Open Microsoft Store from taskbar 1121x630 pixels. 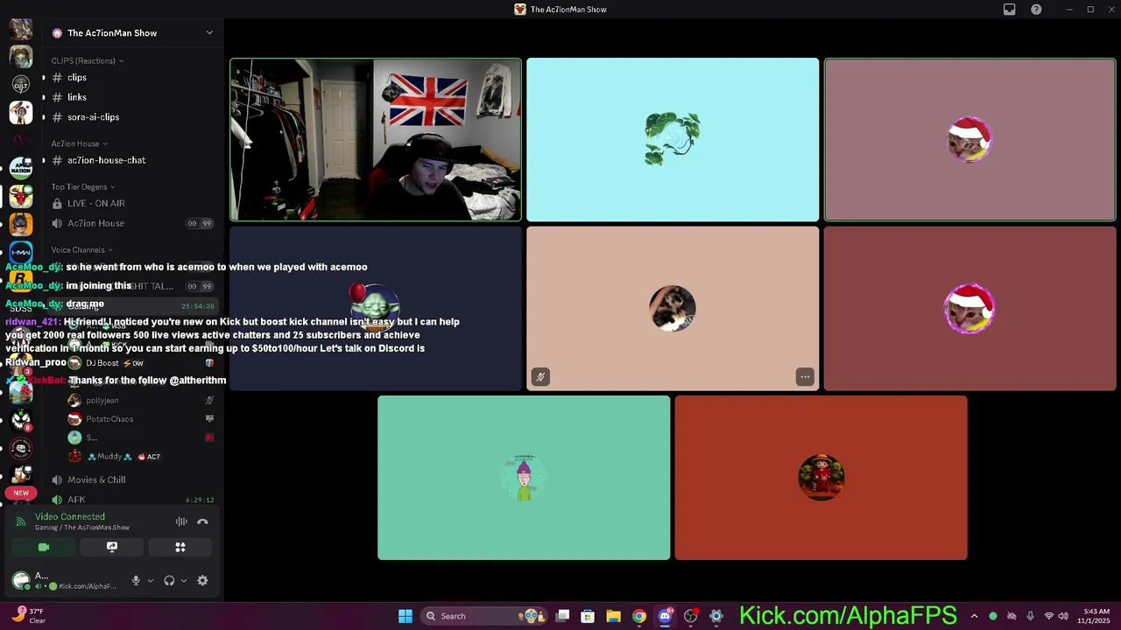point(588,616)
